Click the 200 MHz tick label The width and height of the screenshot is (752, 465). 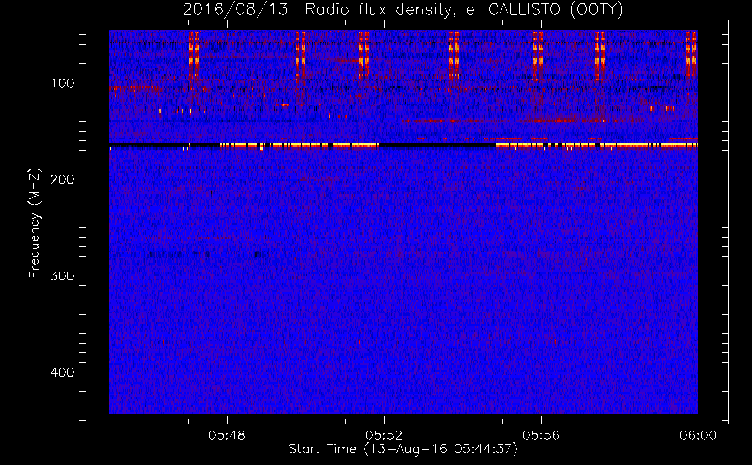click(x=62, y=179)
